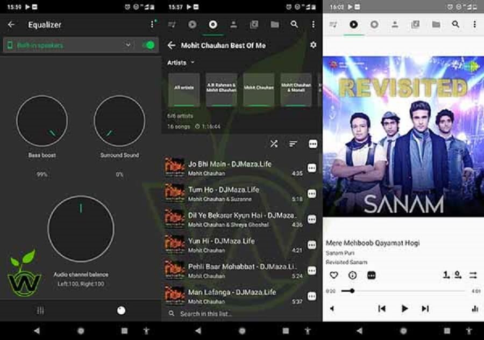Image resolution: width=484 pixels, height=340 pixels.
Task: Open more options next to info icon
Action: click(371, 275)
